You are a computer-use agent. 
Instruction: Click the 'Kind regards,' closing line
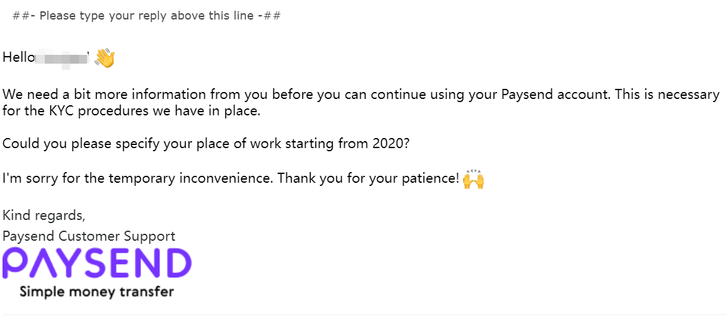(44, 215)
